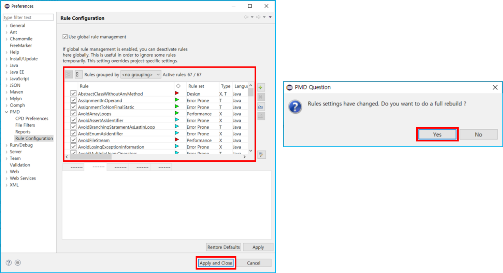This screenshot has height=273, width=503.
Task: Click the red priority flag for AvoidFileStream
Action: [177, 140]
